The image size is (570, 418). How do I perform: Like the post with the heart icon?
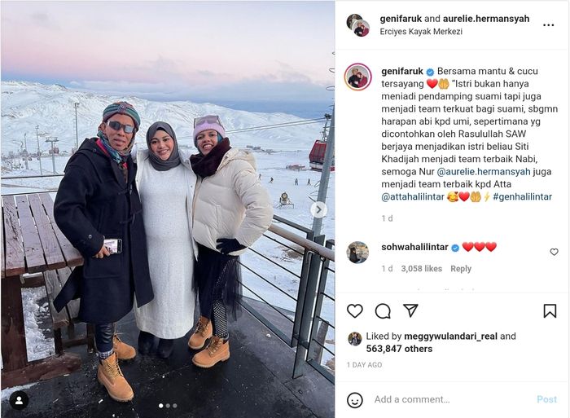(x=355, y=311)
